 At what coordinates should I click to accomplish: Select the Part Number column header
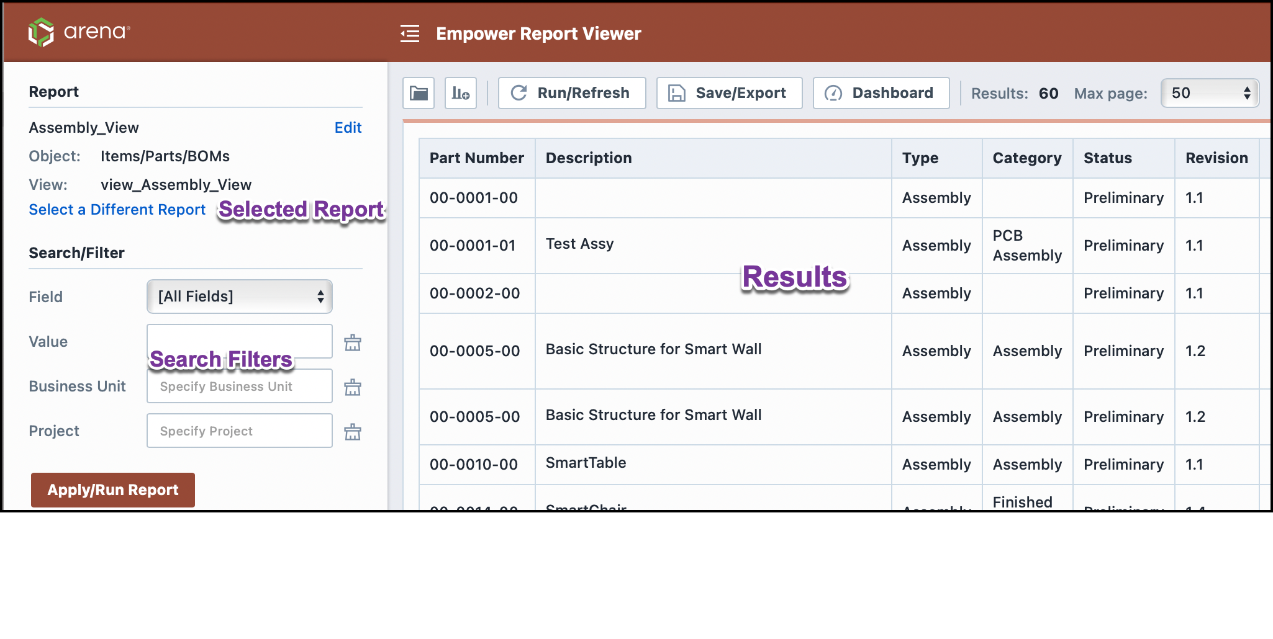pos(476,158)
